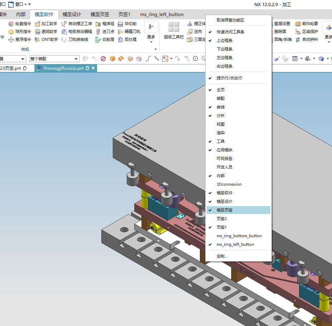
Task: Toggle 快速访问工具条 in the context menu
Action: pyautogui.click(x=239, y=32)
